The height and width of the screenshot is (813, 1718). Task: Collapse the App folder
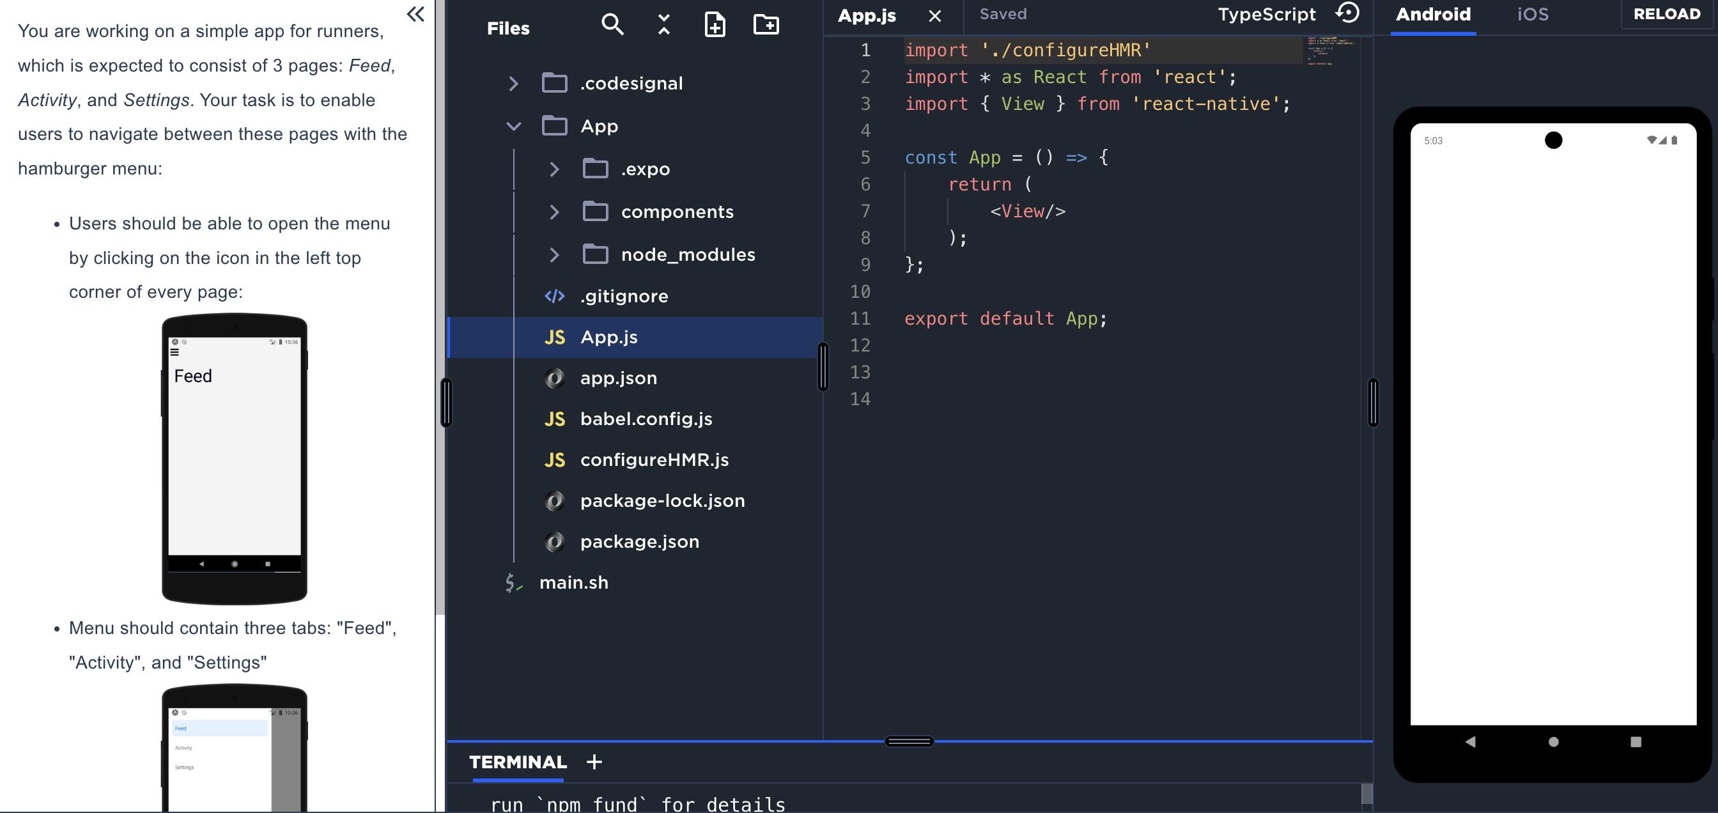513,125
